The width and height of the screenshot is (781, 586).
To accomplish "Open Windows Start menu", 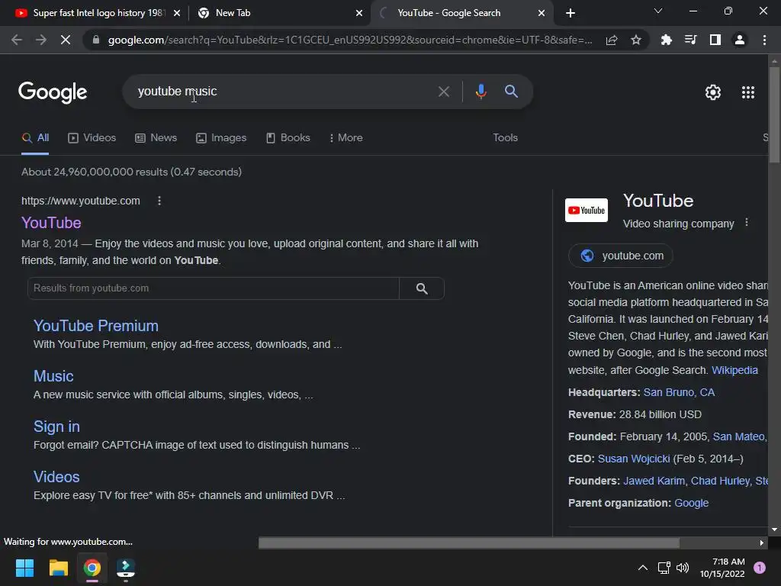I will click(x=24, y=568).
